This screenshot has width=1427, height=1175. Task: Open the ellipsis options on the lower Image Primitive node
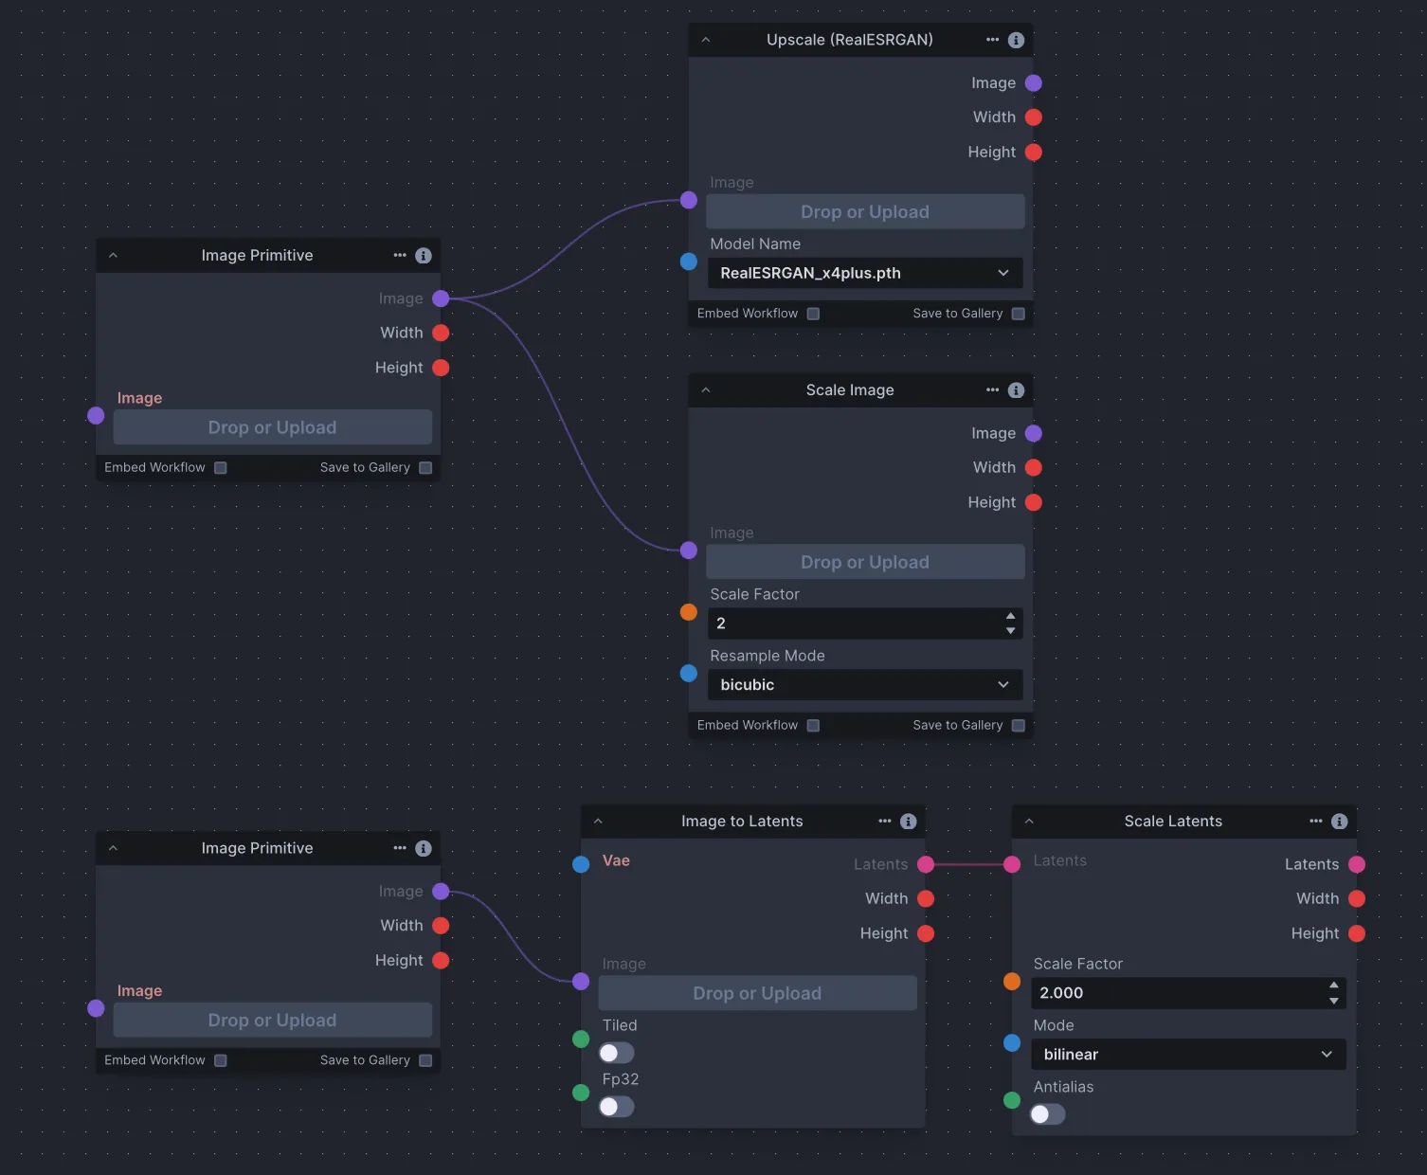pyautogui.click(x=399, y=847)
